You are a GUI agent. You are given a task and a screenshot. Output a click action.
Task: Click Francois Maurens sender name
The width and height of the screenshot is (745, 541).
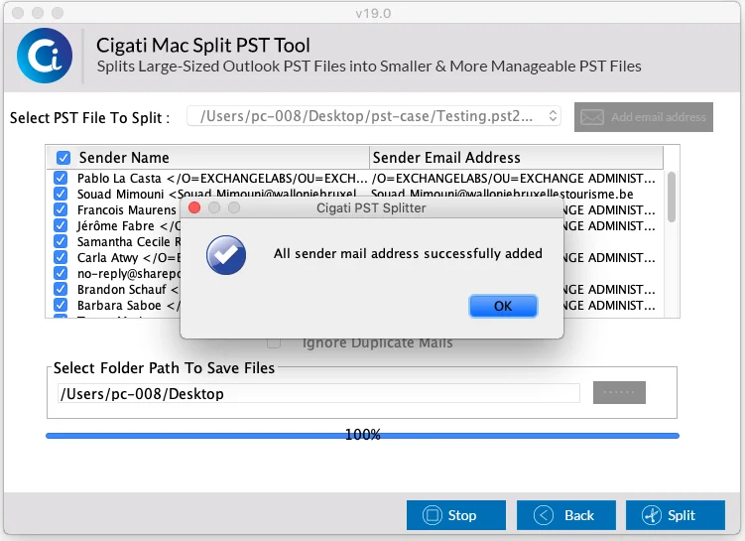point(126,209)
